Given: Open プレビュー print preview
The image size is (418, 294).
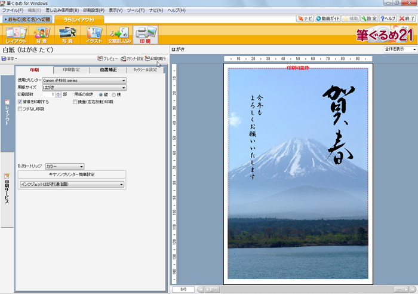Looking at the screenshot, I should tap(107, 59).
